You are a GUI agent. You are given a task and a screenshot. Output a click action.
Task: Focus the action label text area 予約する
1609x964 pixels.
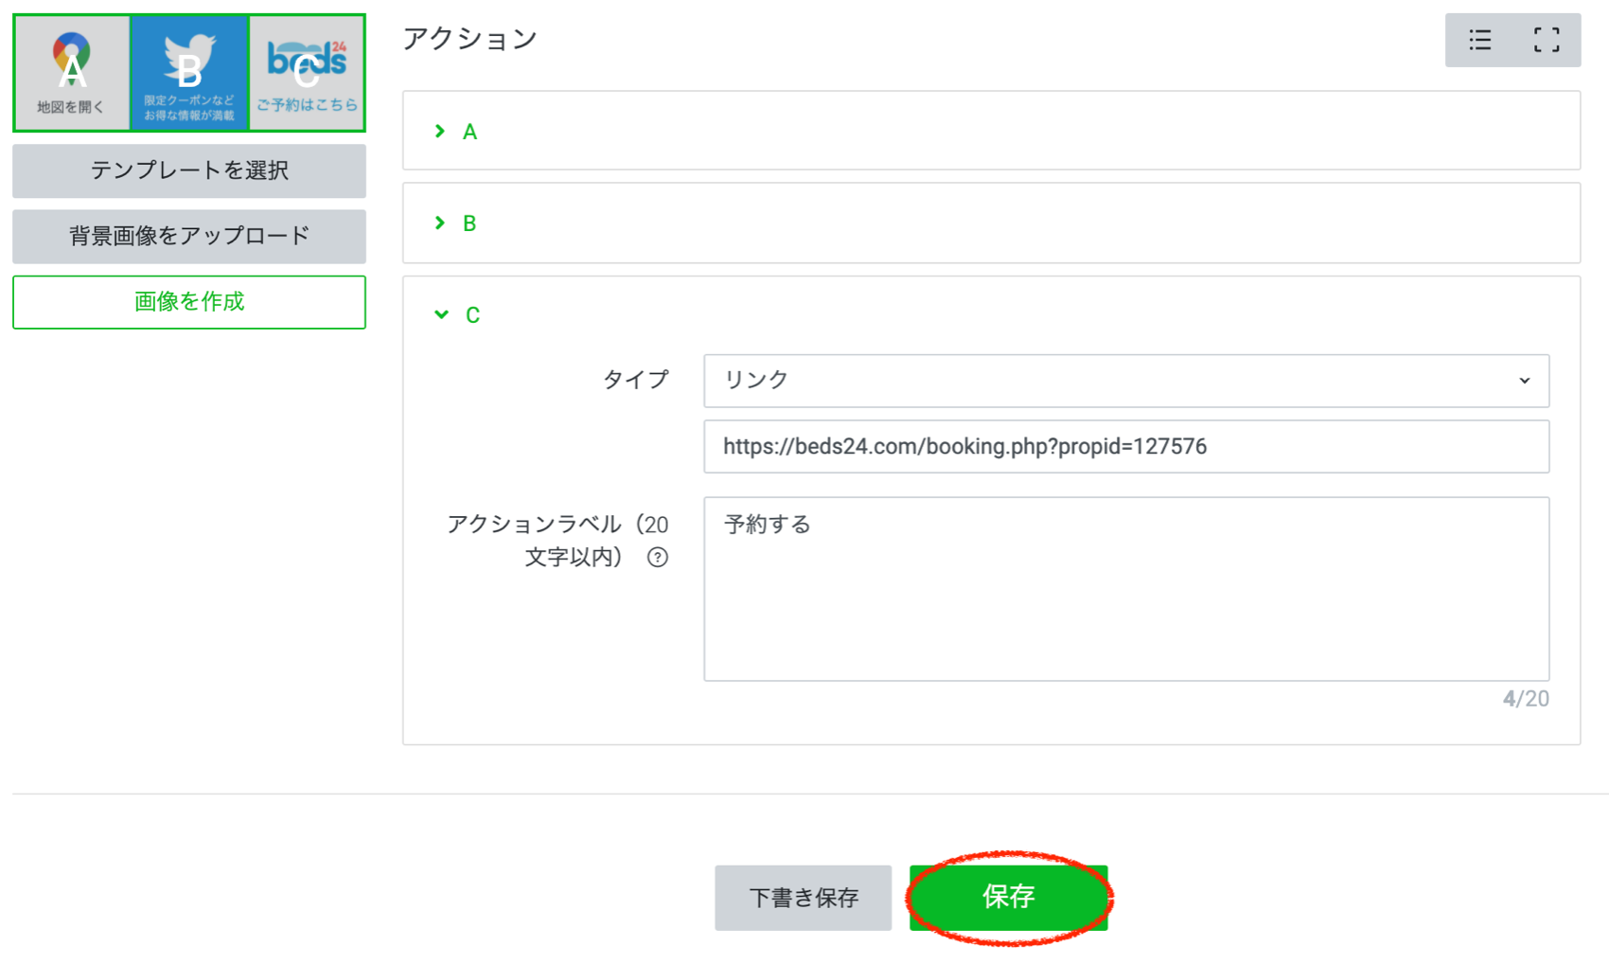click(x=1125, y=588)
